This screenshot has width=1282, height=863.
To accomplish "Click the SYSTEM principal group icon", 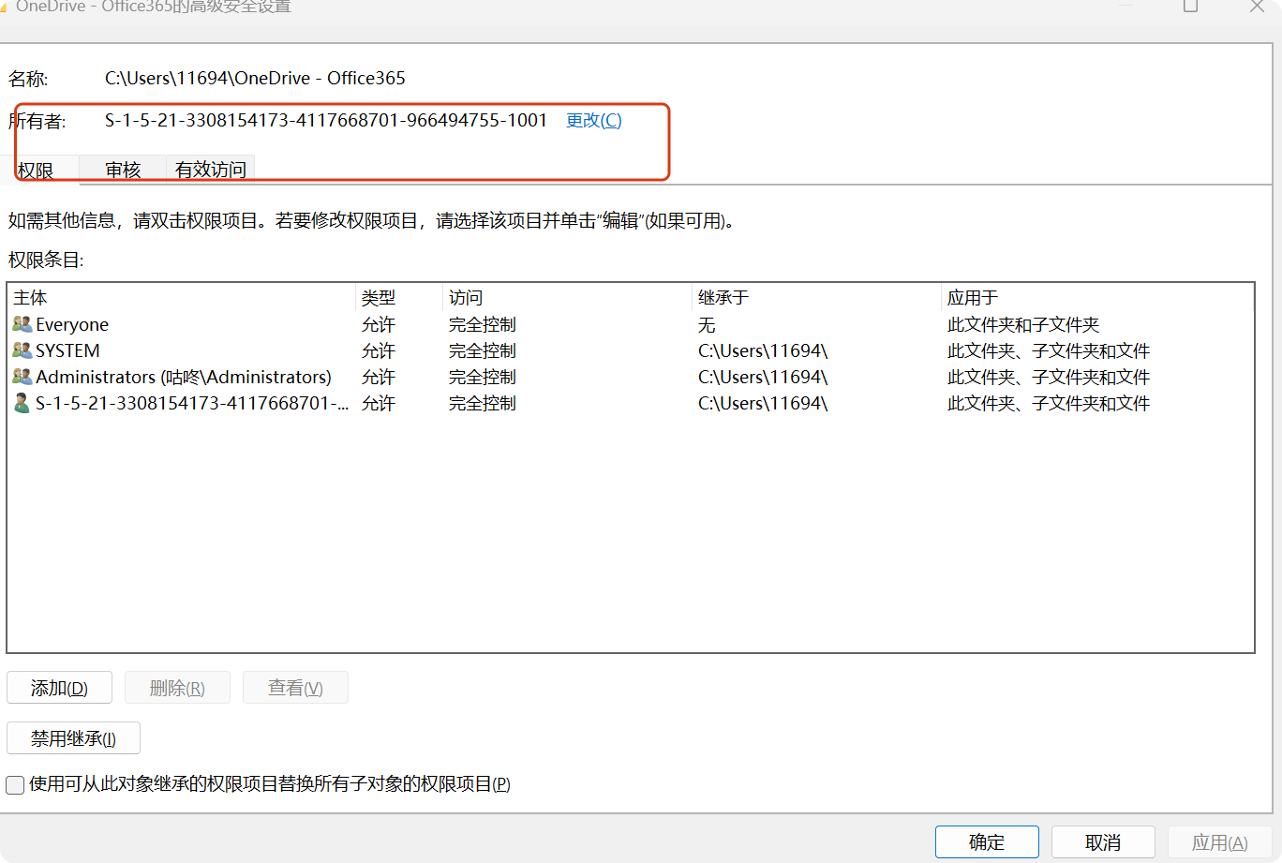I will [x=22, y=350].
